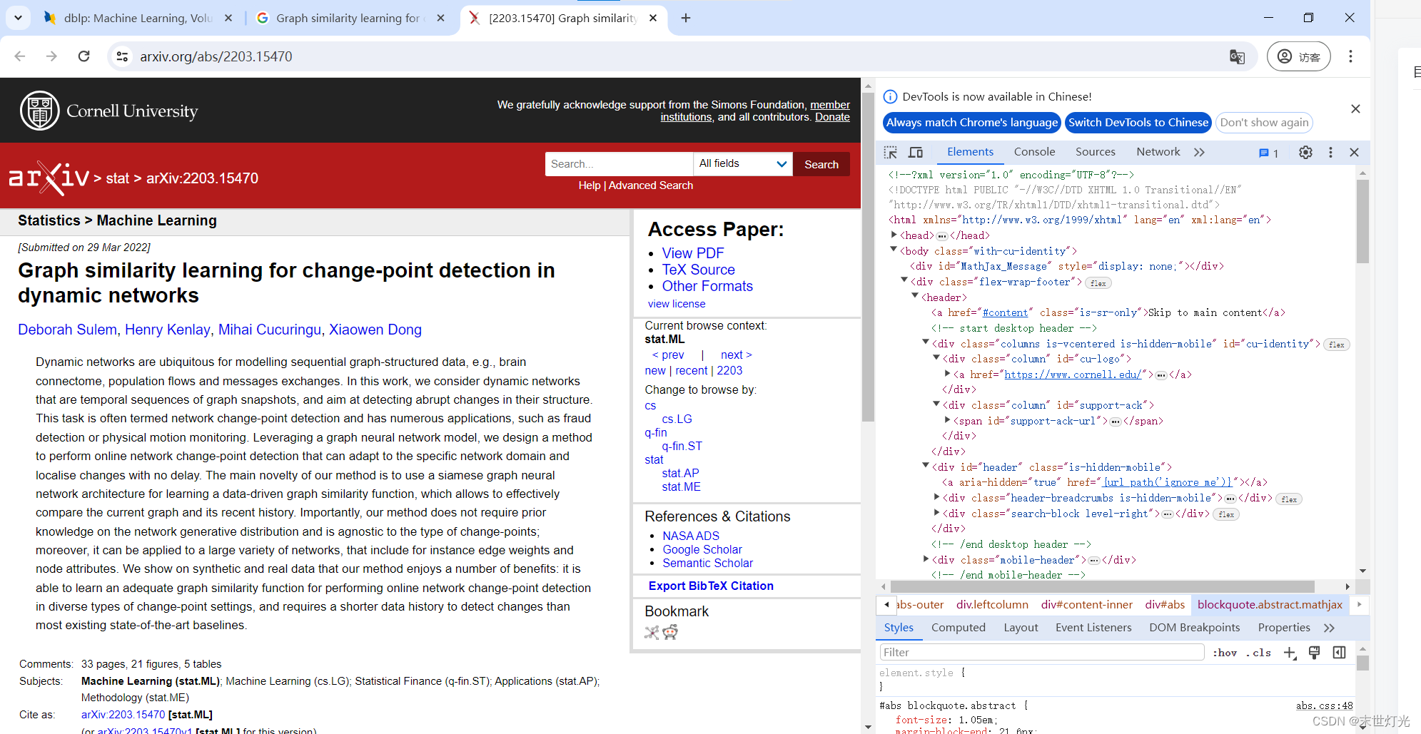Collapse the body element node
The image size is (1421, 734).
[894, 250]
